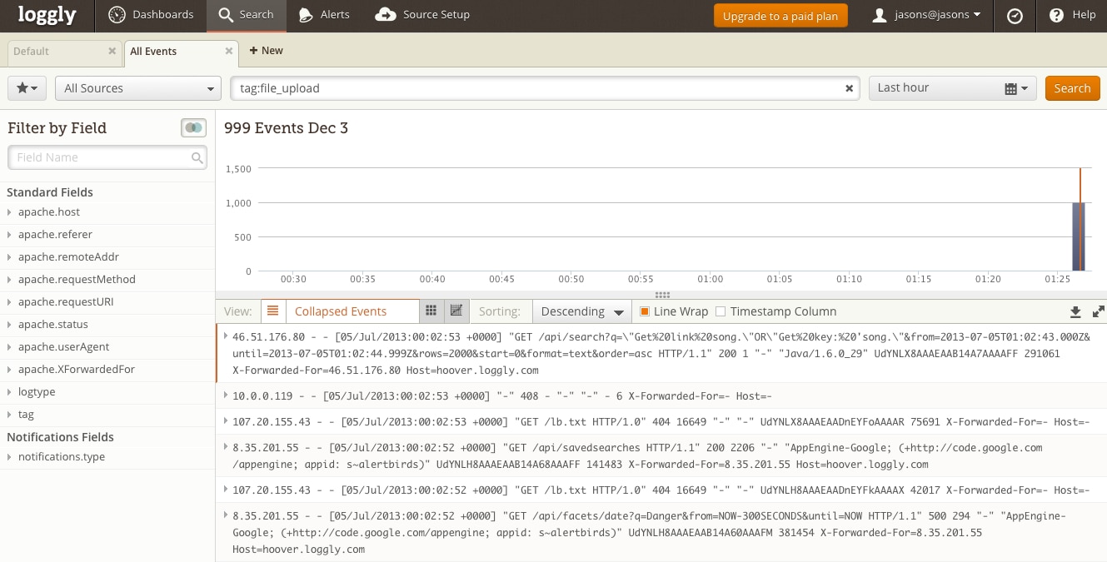Toggle the Filter by Field switch
Screen dimensions: 1107x562
(193, 127)
